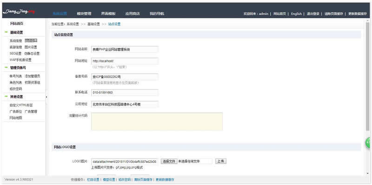Click the green floating button at right edge
Screen dimensions: 372x185
tap(368, 143)
